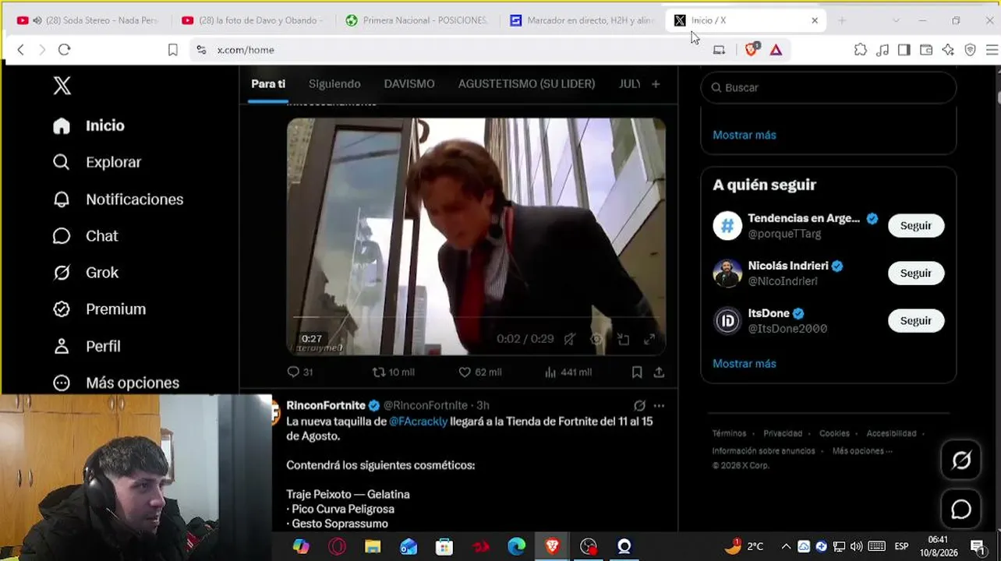Open Grok from the left sidebar
Screen dimensions: 1001x561
click(86, 273)
